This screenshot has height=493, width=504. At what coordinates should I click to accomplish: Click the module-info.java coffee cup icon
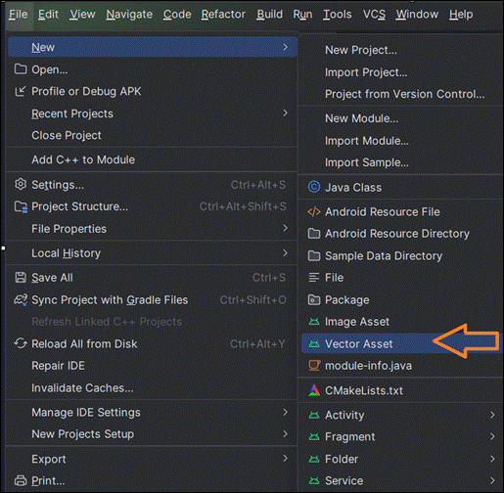pos(314,366)
